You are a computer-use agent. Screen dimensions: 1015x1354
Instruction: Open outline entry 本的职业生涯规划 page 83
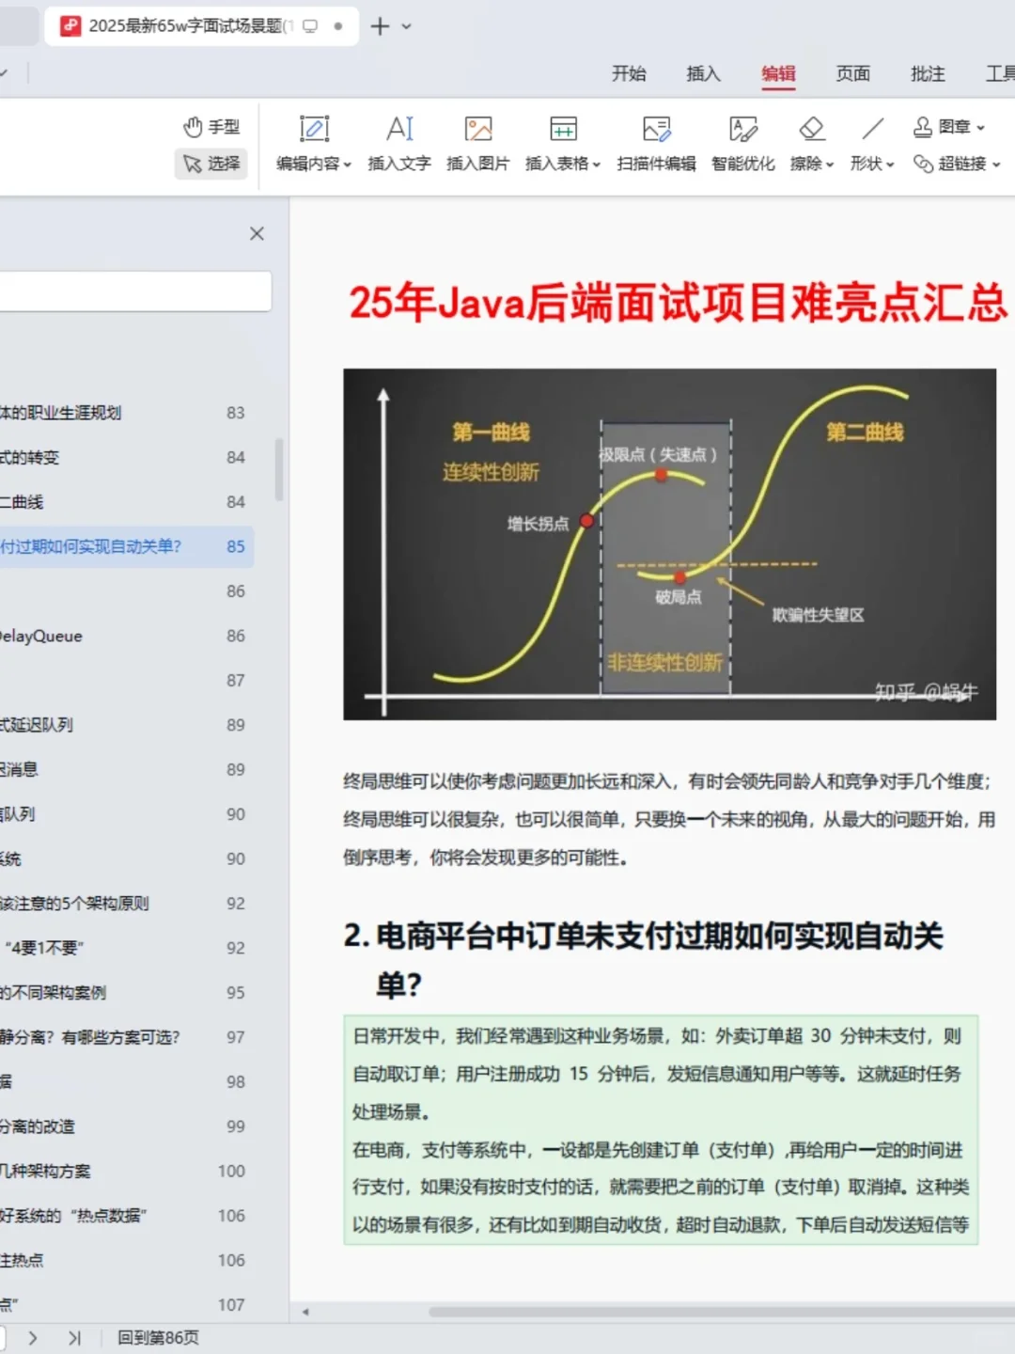click(x=127, y=413)
